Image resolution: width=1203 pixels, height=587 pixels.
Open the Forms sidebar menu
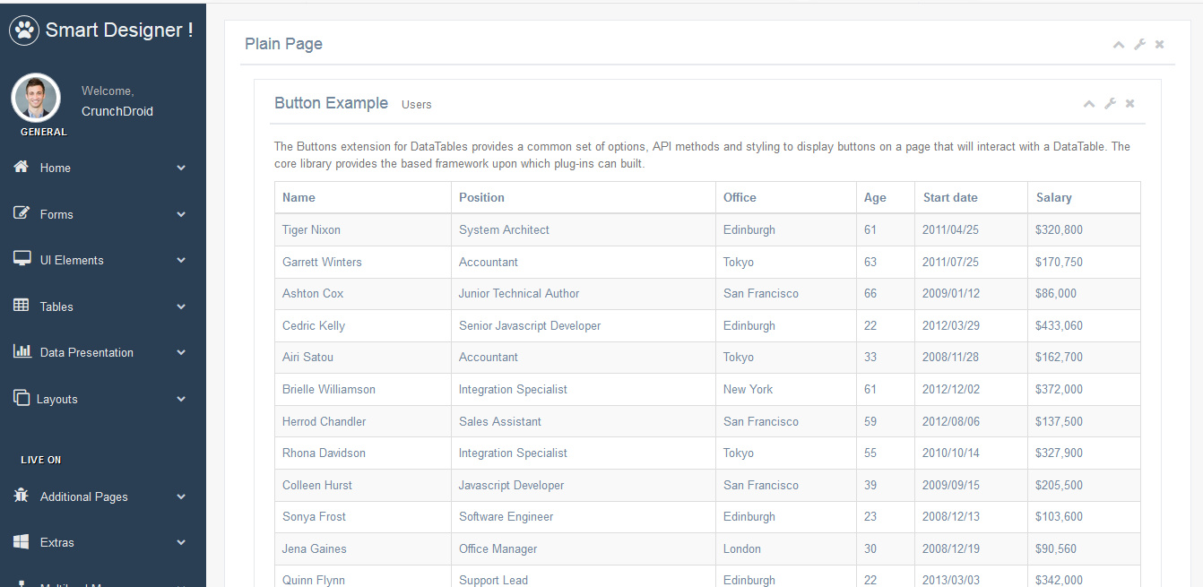tap(56, 214)
